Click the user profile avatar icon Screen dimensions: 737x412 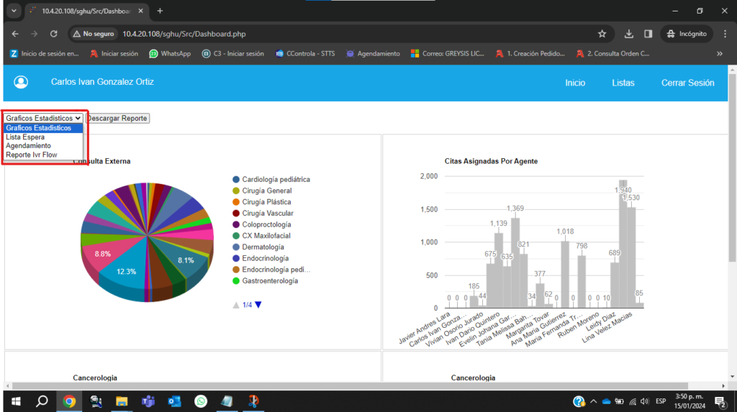pos(21,83)
